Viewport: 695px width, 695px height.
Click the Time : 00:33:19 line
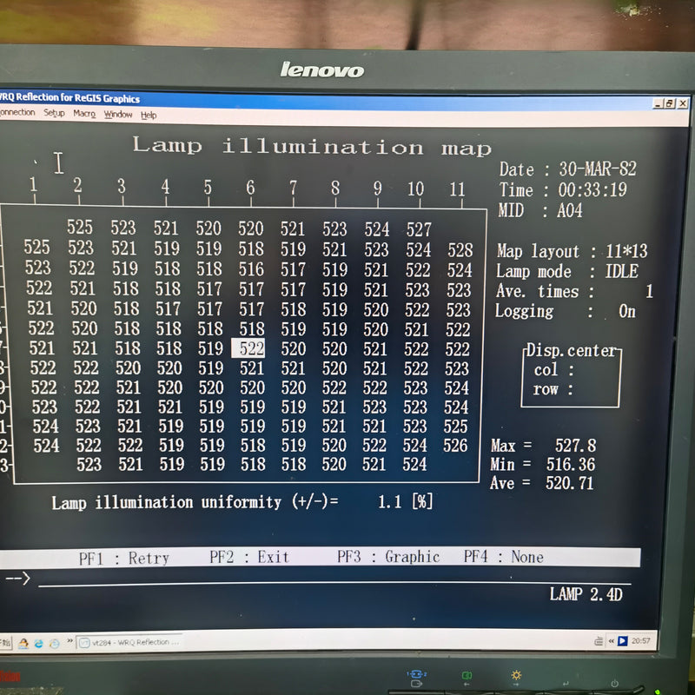563,190
